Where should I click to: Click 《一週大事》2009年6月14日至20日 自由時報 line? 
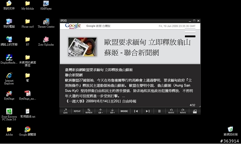[x=101, y=101]
